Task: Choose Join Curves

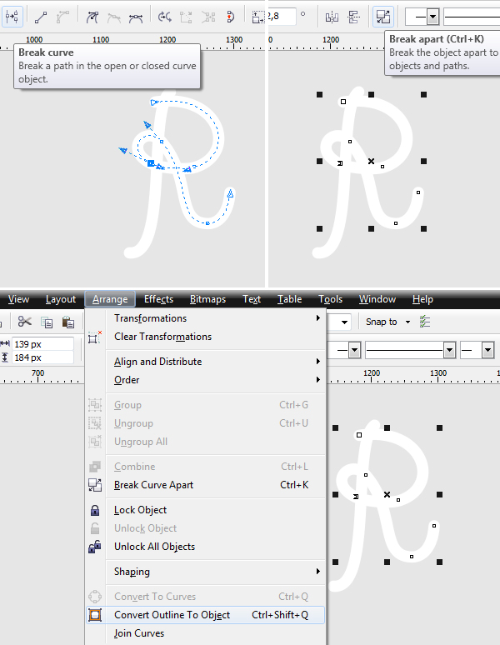Action: coord(206,633)
